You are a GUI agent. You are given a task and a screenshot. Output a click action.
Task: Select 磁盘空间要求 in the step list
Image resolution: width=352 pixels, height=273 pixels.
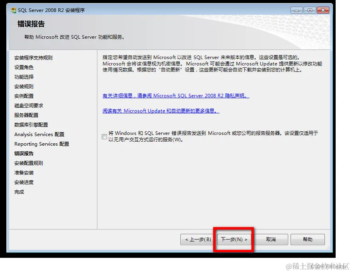tap(28, 105)
